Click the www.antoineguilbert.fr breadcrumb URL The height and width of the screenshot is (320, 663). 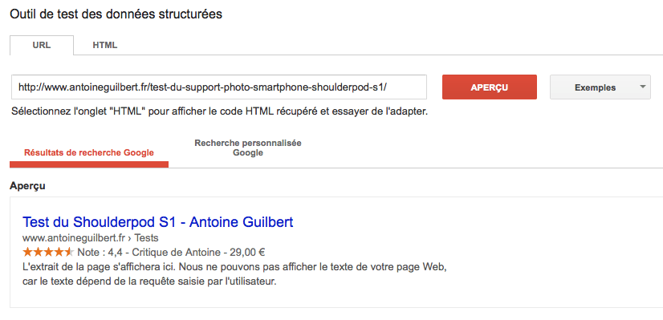75,238
